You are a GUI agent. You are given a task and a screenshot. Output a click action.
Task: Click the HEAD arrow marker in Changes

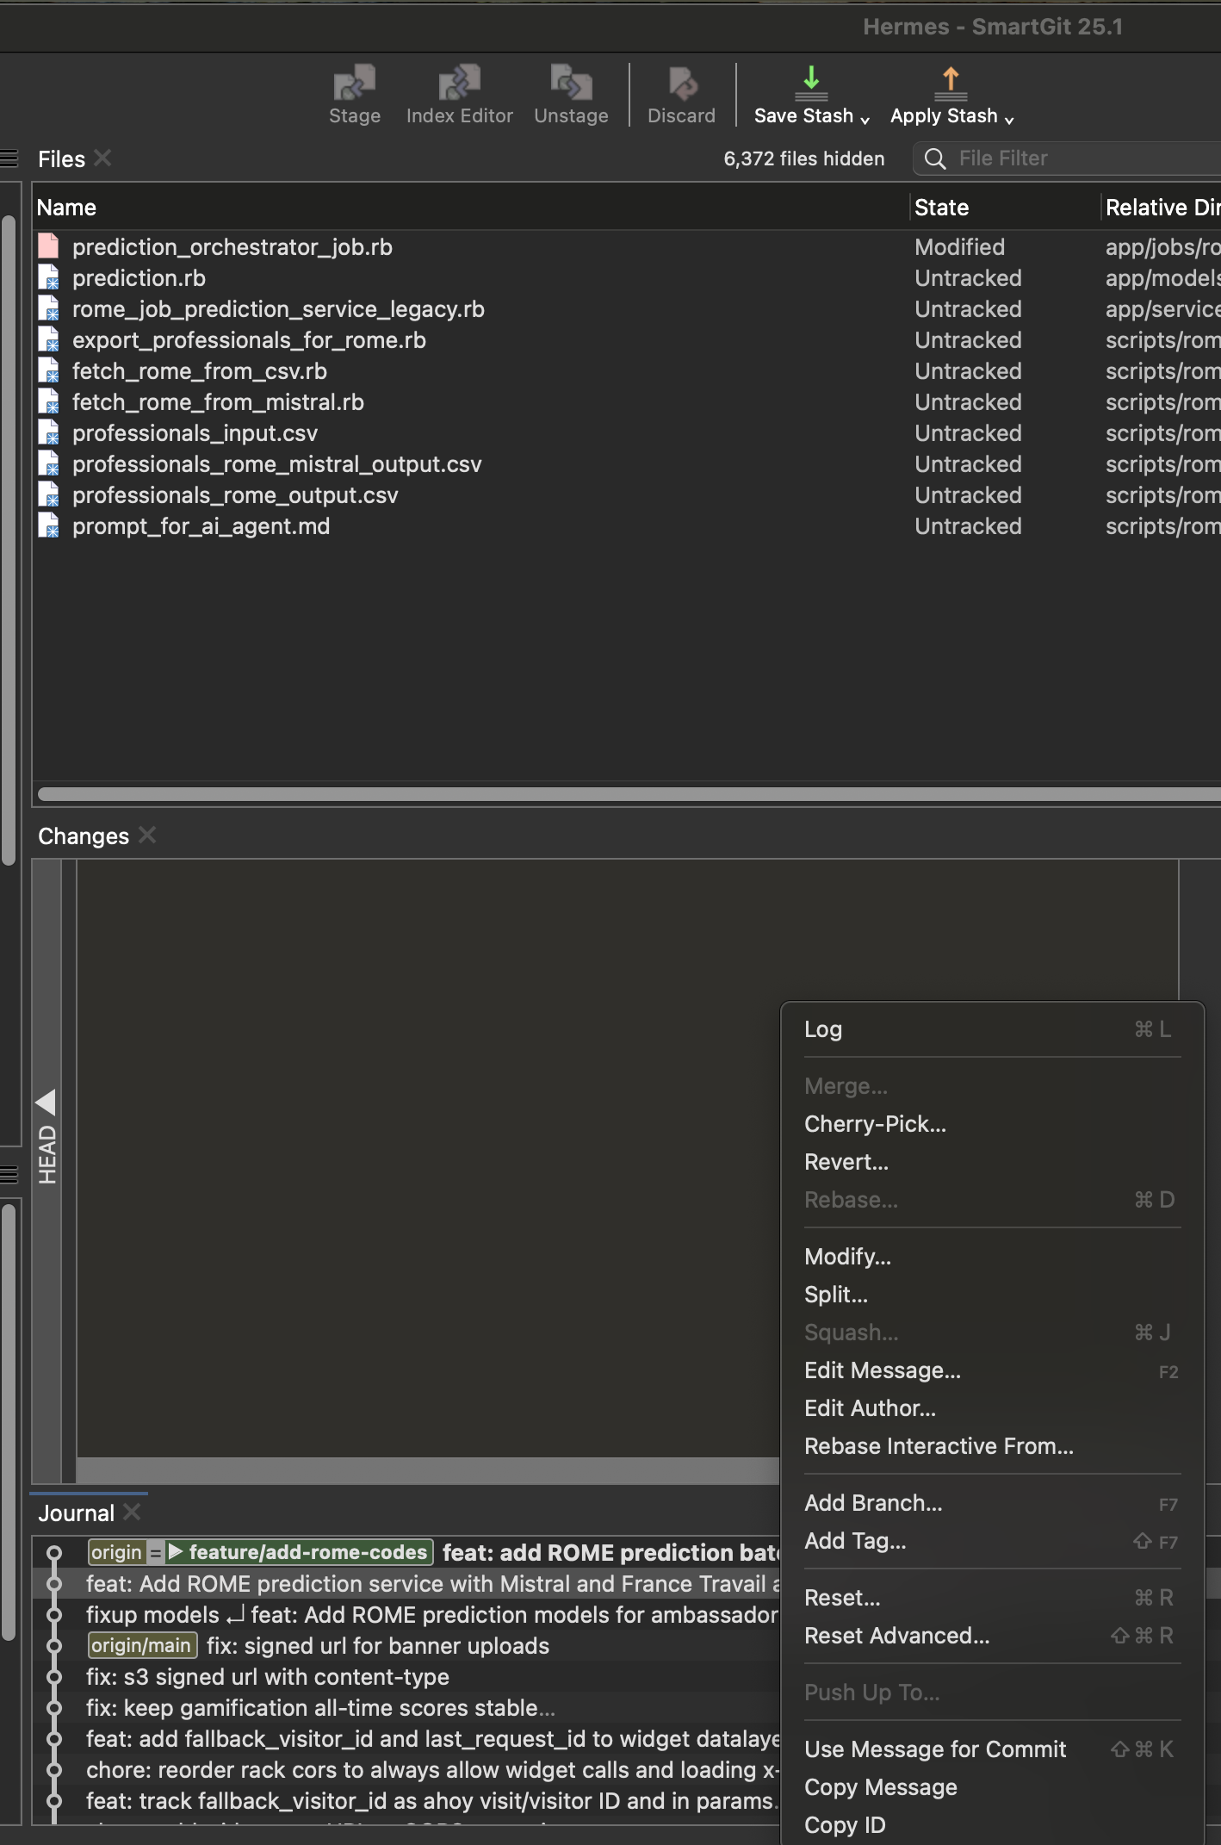tap(46, 1102)
